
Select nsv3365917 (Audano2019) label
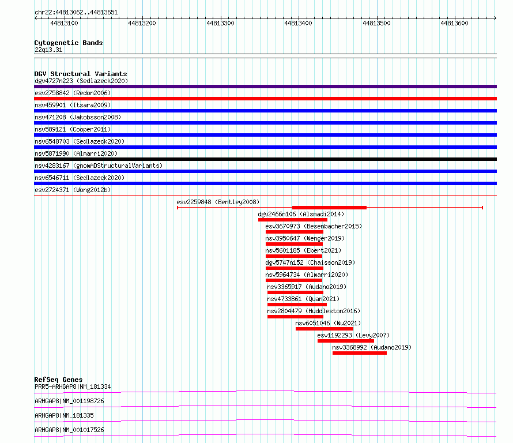(307, 287)
